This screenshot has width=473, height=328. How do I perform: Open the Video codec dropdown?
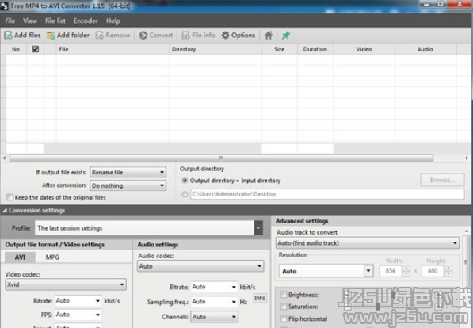[66, 284]
